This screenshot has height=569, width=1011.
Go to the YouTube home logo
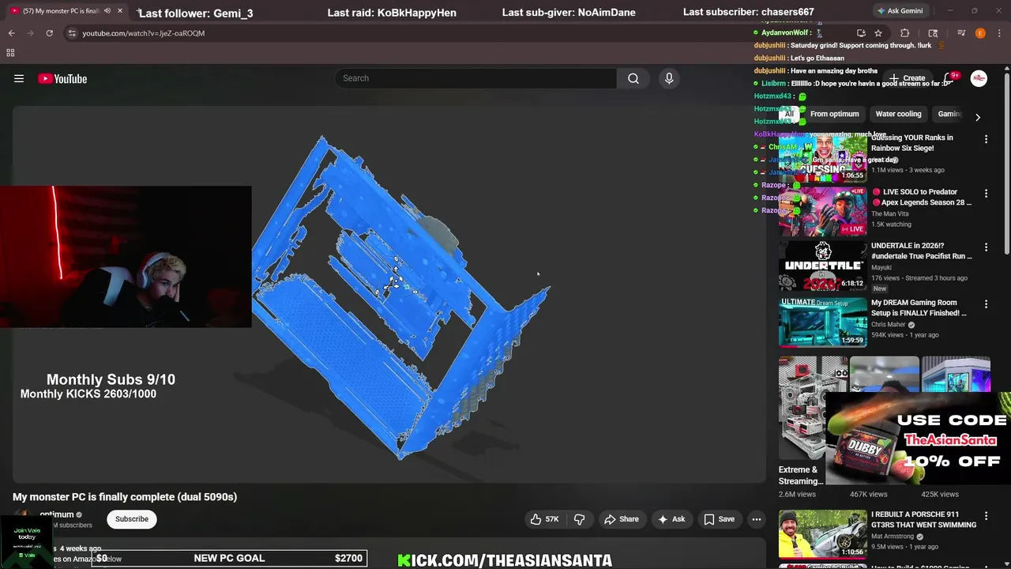[62, 78]
